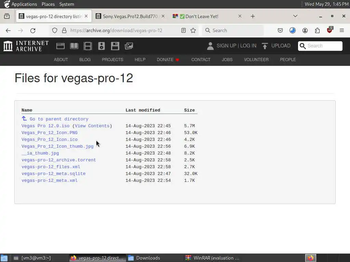The height and width of the screenshot is (262, 350).
Task: Open the Web (Wayback) icon in Archive nav
Action: pyautogui.click(x=60, y=46)
